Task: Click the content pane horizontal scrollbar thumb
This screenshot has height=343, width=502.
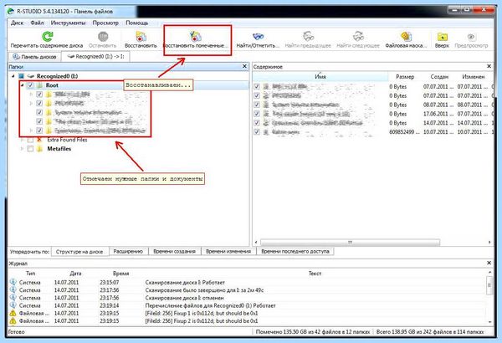Action: pyautogui.click(x=350, y=242)
